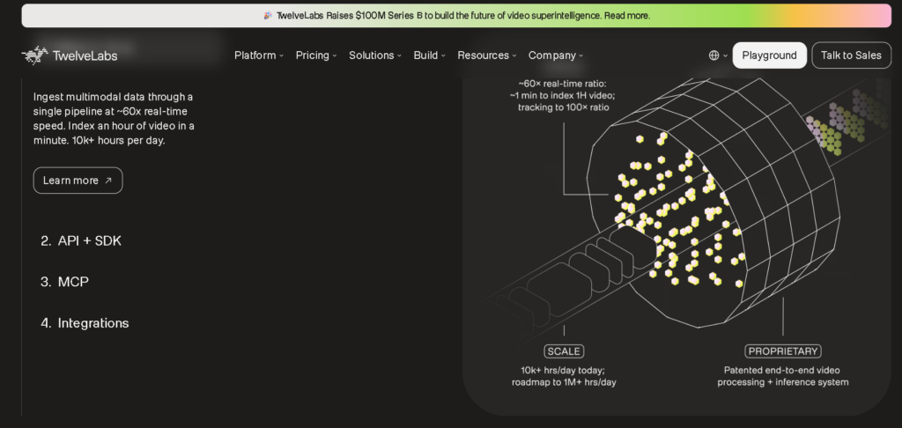902x428 pixels.
Task: Click Talk to Sales button
Action: (x=851, y=55)
